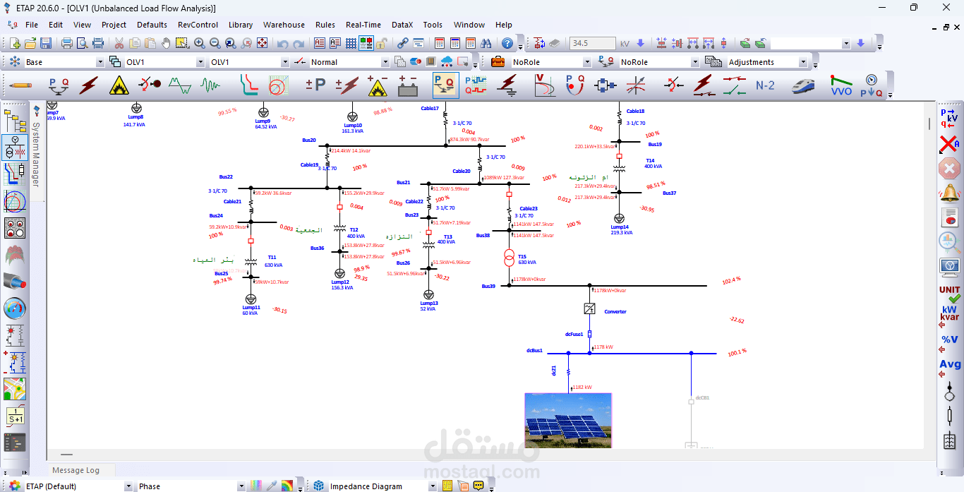Open the VVO optimization mode icon

841,85
